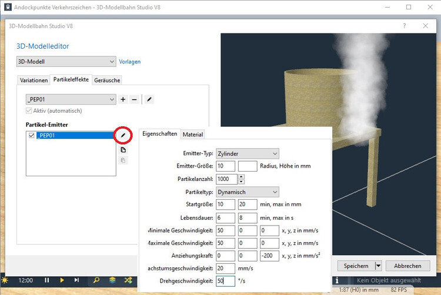The image size is (441, 295).
Task: Rename particle effect via top pencil icon
Action: point(149,100)
